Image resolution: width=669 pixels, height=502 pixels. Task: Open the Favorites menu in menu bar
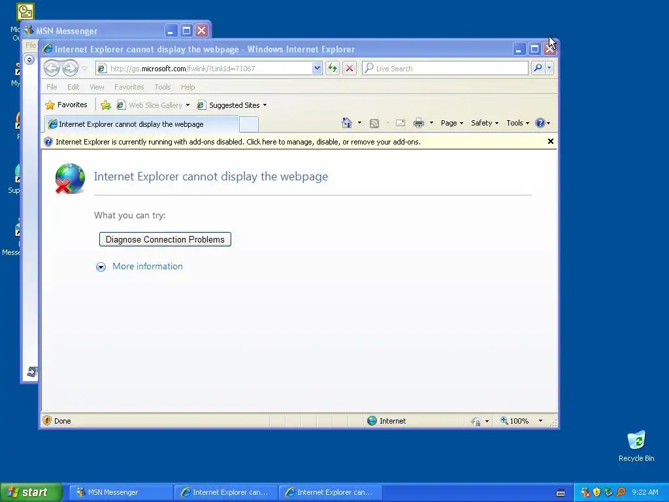point(129,87)
